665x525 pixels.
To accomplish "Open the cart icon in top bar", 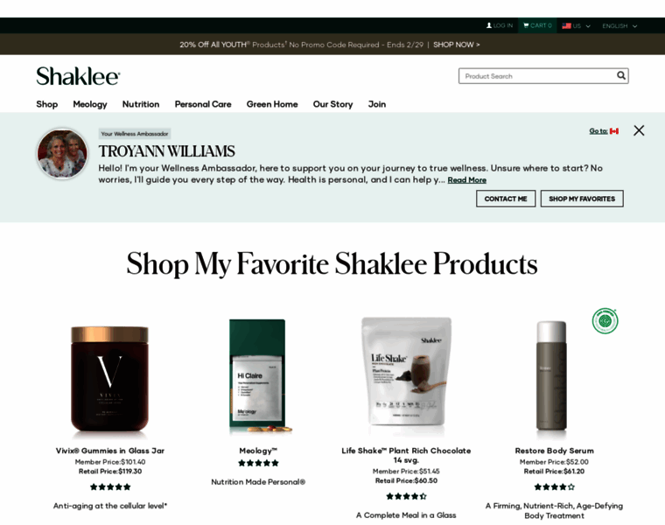I will [x=526, y=25].
